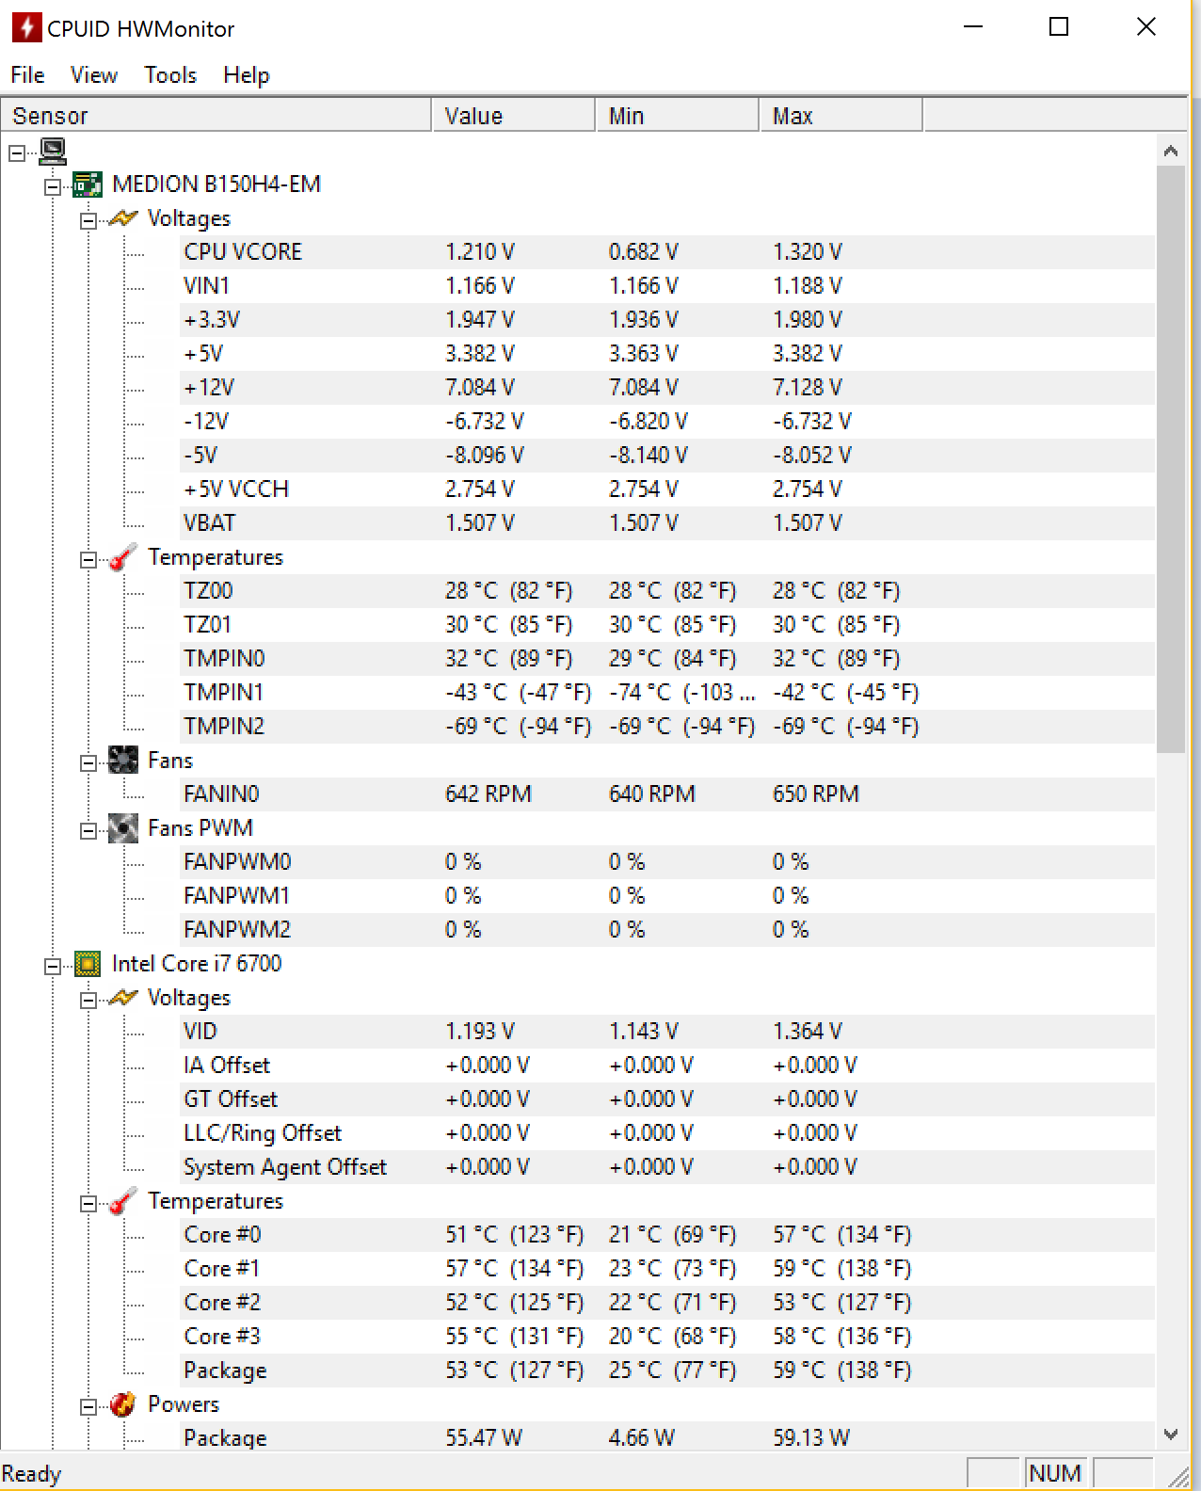
Task: Collapse the Intel Core i7 6700 node
Action: click(x=53, y=966)
